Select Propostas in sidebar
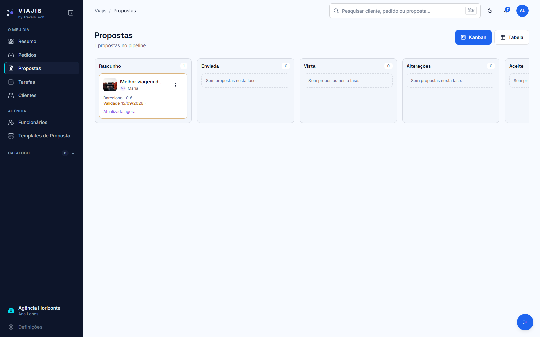540x337 pixels. pyautogui.click(x=42, y=68)
